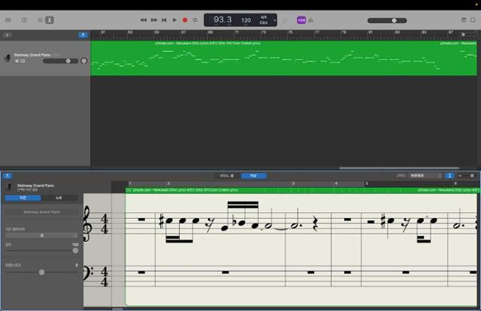Open the grid note value dropdown

coord(425,175)
